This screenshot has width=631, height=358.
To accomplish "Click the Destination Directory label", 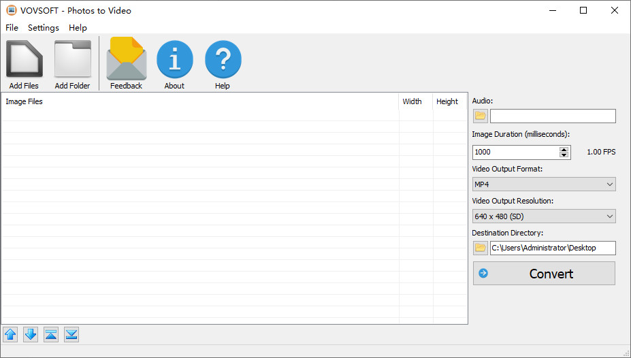I will point(508,233).
